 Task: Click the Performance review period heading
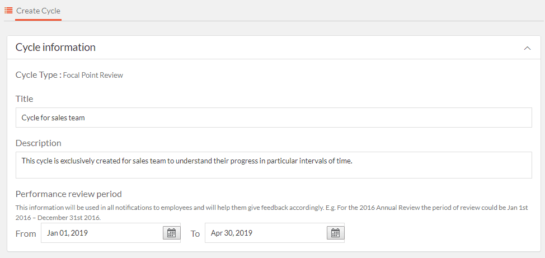coord(68,194)
